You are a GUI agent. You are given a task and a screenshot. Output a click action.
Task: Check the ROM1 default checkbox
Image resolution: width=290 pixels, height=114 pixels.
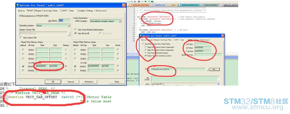[23, 50]
